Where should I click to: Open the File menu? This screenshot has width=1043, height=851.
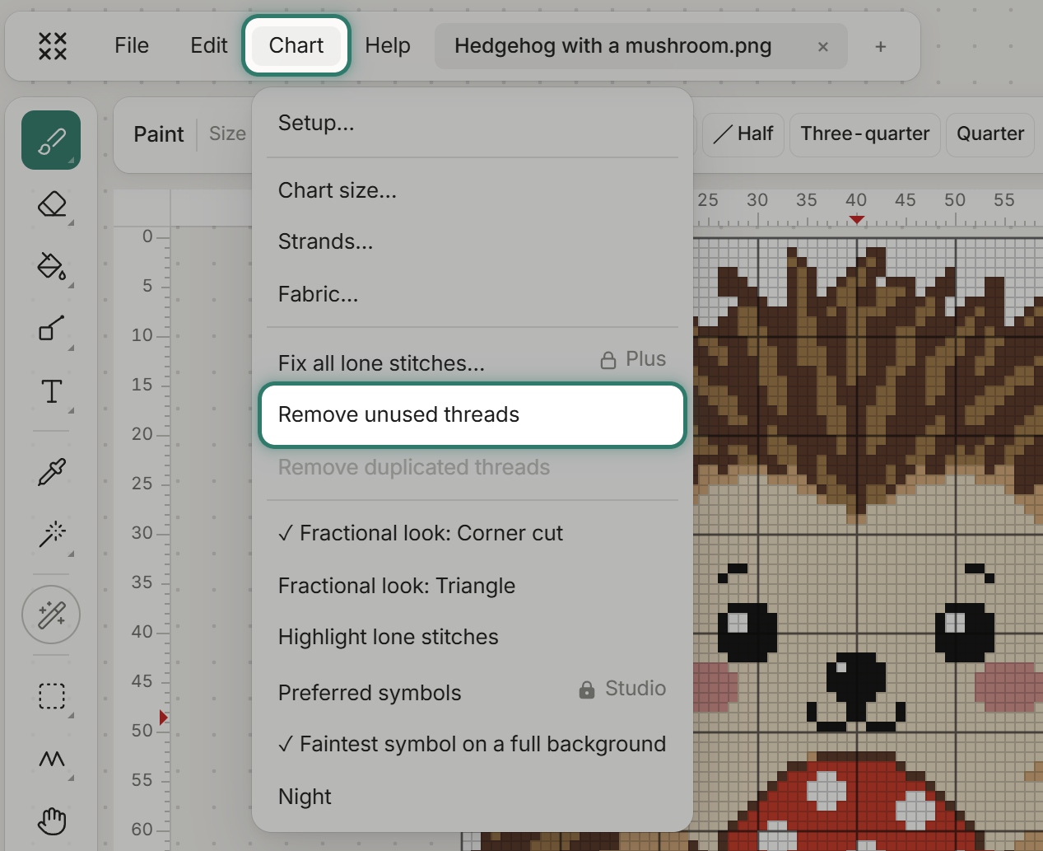(132, 45)
